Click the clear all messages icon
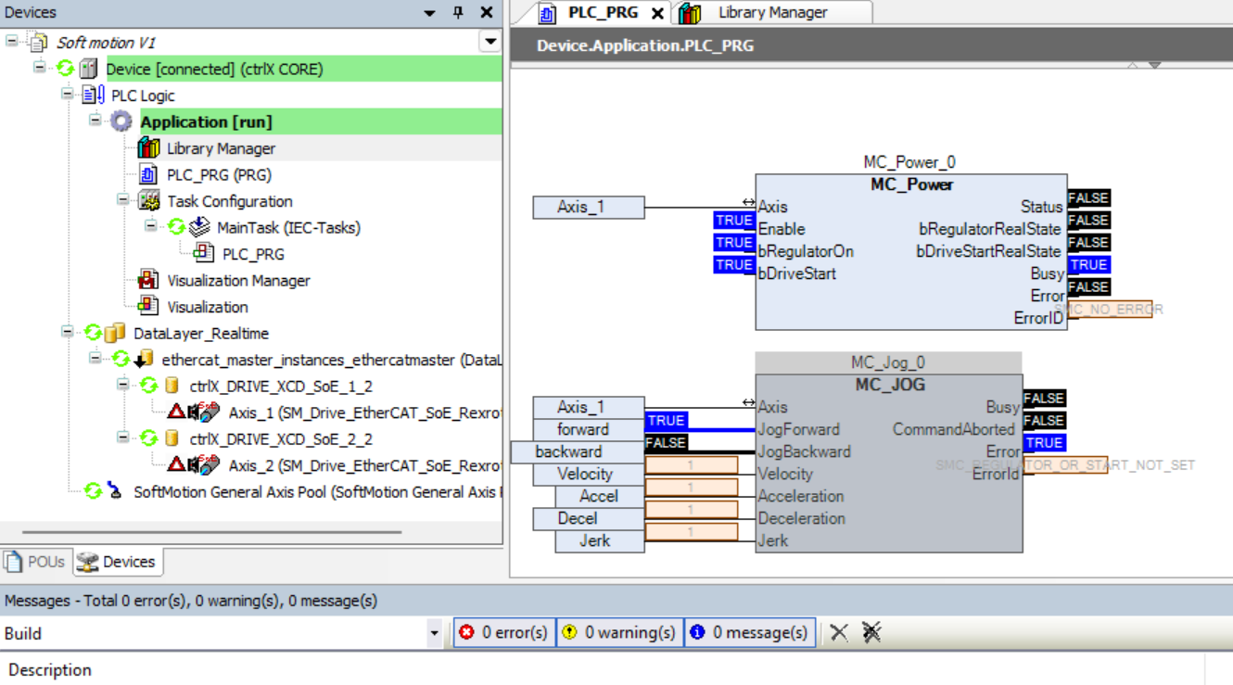The image size is (1233, 685). (x=871, y=632)
